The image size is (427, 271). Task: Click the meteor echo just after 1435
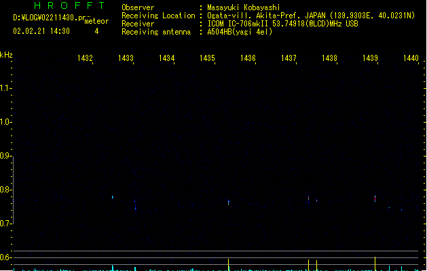tap(229, 202)
